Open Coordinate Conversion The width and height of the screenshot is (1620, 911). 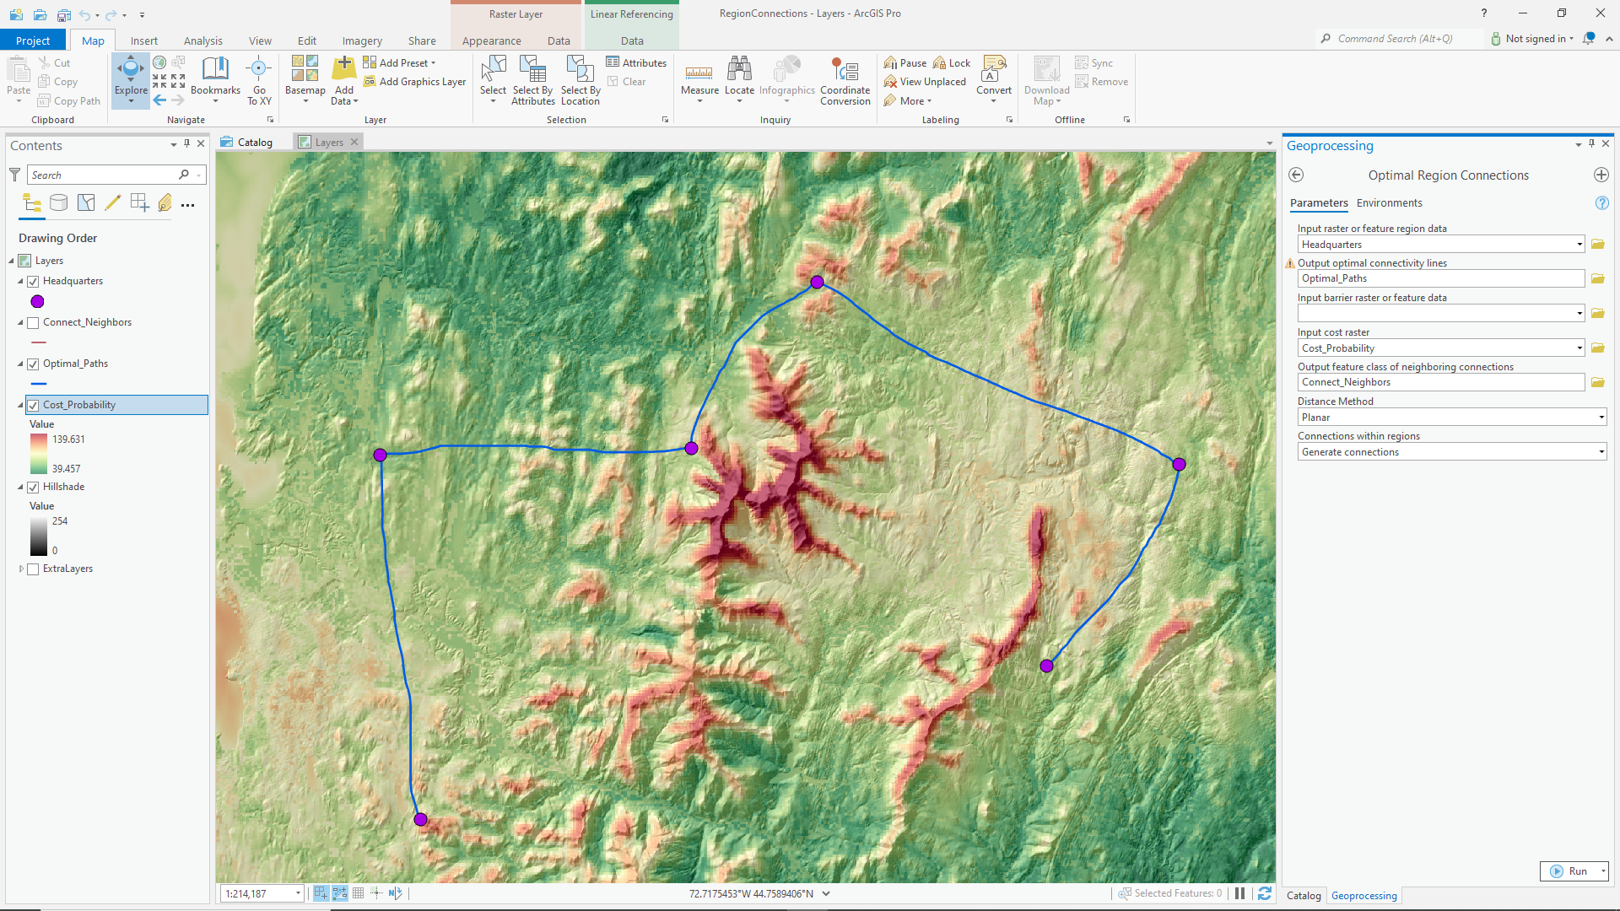click(x=845, y=80)
